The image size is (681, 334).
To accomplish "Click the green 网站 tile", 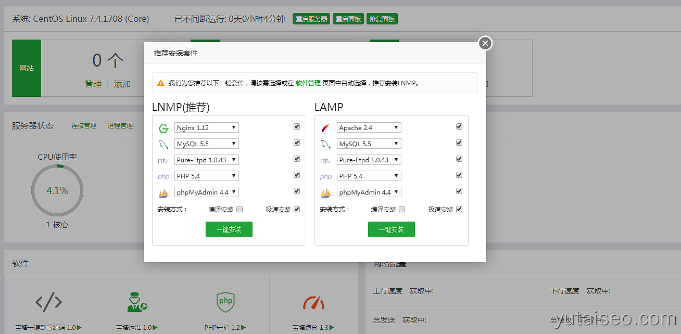I will click(x=27, y=68).
